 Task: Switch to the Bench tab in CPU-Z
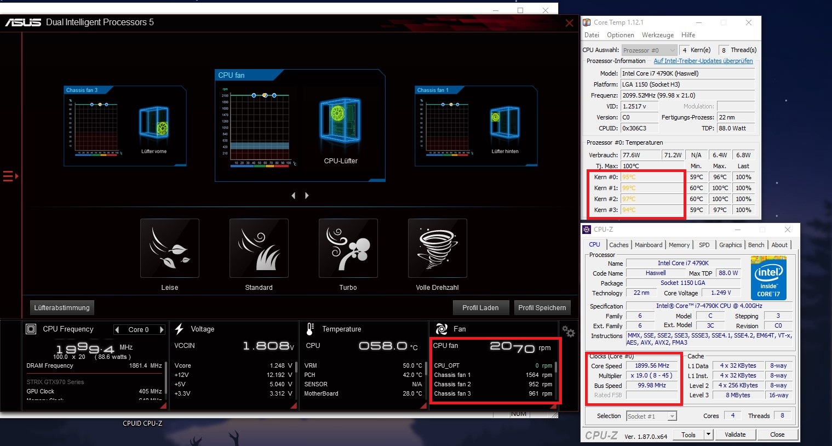tap(756, 245)
